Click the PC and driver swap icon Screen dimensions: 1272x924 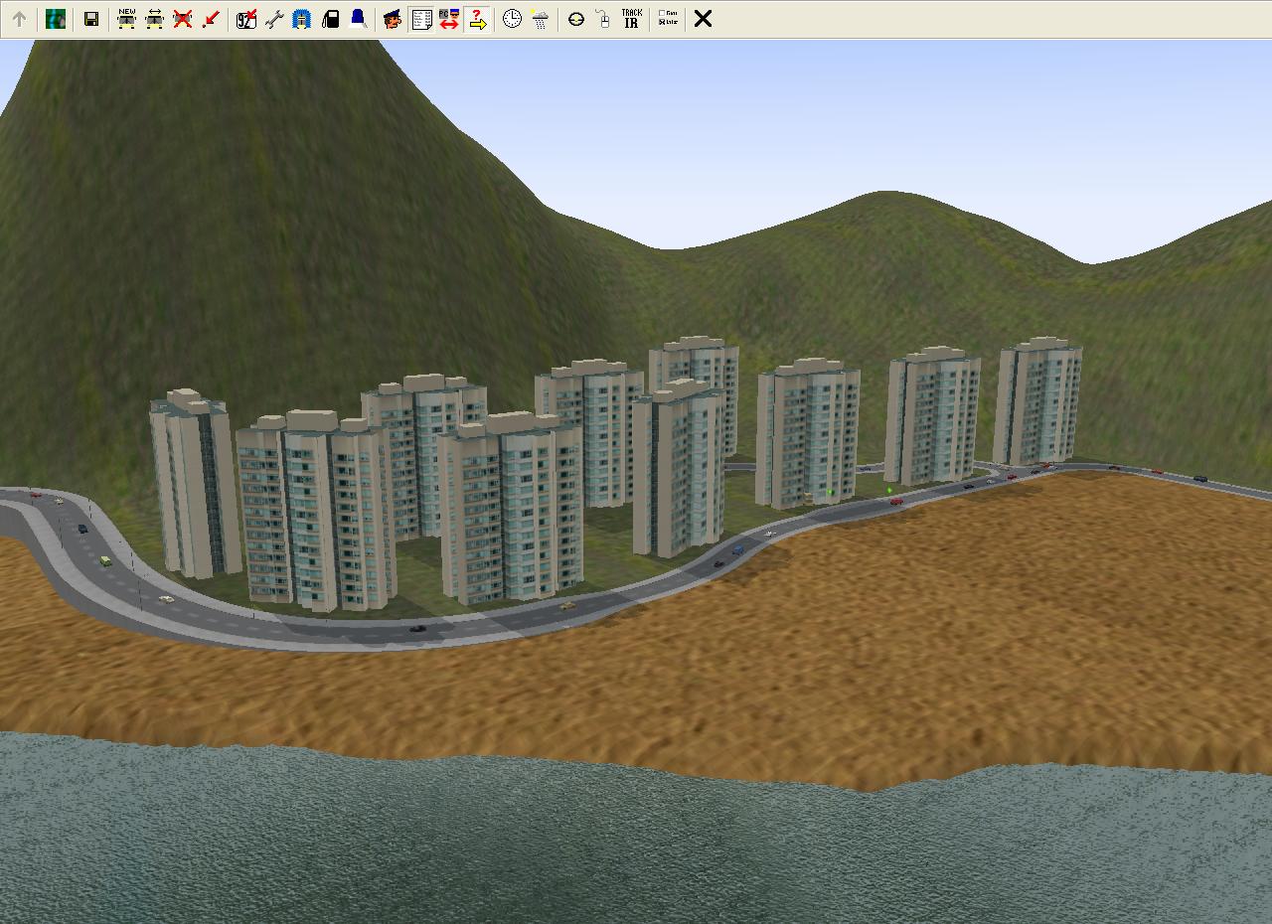(x=449, y=19)
